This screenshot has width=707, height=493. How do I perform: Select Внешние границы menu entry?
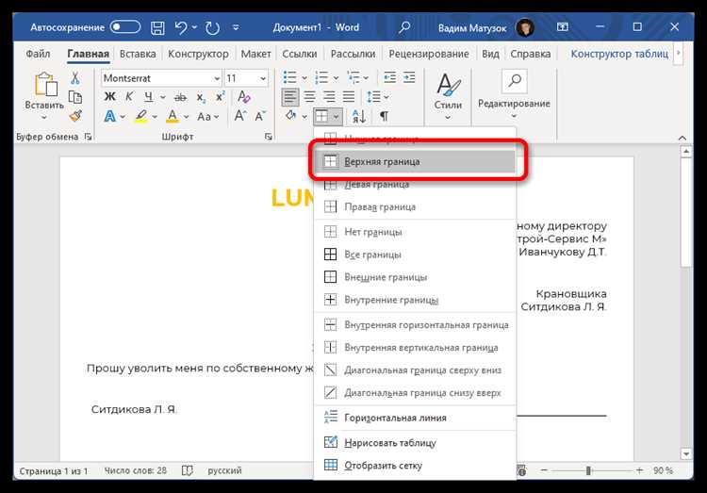click(x=415, y=277)
